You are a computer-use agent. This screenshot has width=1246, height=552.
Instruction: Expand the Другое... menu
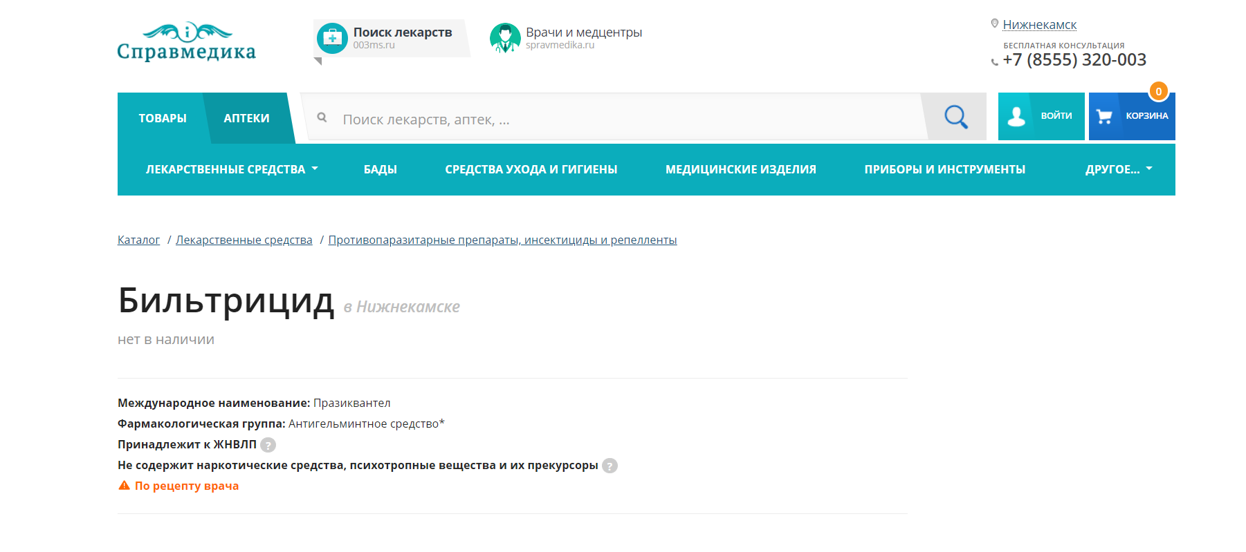click(x=1119, y=169)
